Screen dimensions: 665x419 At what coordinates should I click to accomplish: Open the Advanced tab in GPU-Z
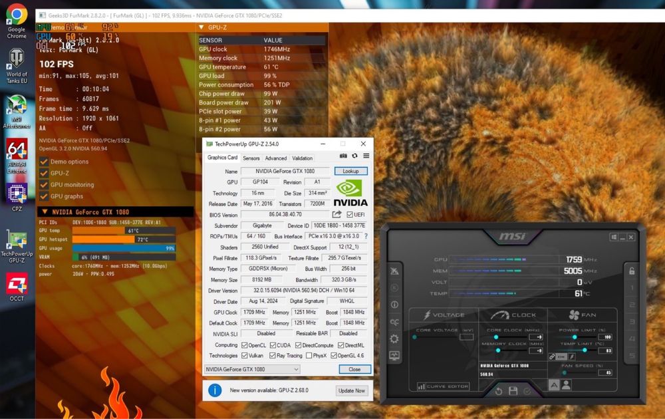276,158
